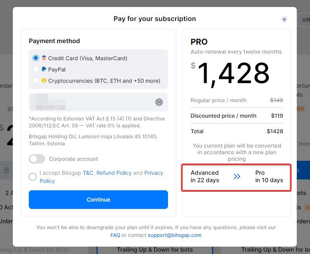
Task: Close the subscription payment dialog
Action: (284, 19)
